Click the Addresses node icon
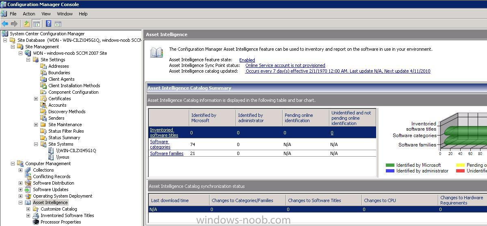487x226 pixels. click(x=43, y=66)
